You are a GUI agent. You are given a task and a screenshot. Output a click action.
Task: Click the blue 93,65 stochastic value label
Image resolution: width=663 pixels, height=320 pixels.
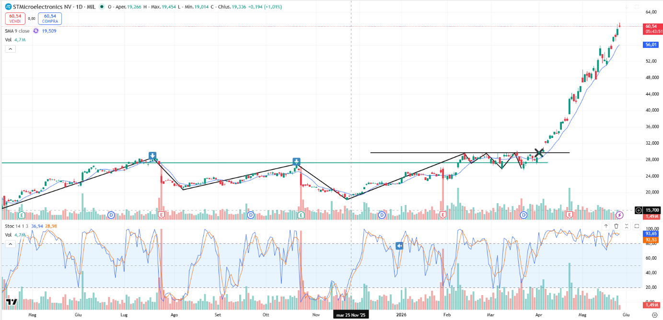tap(651, 234)
